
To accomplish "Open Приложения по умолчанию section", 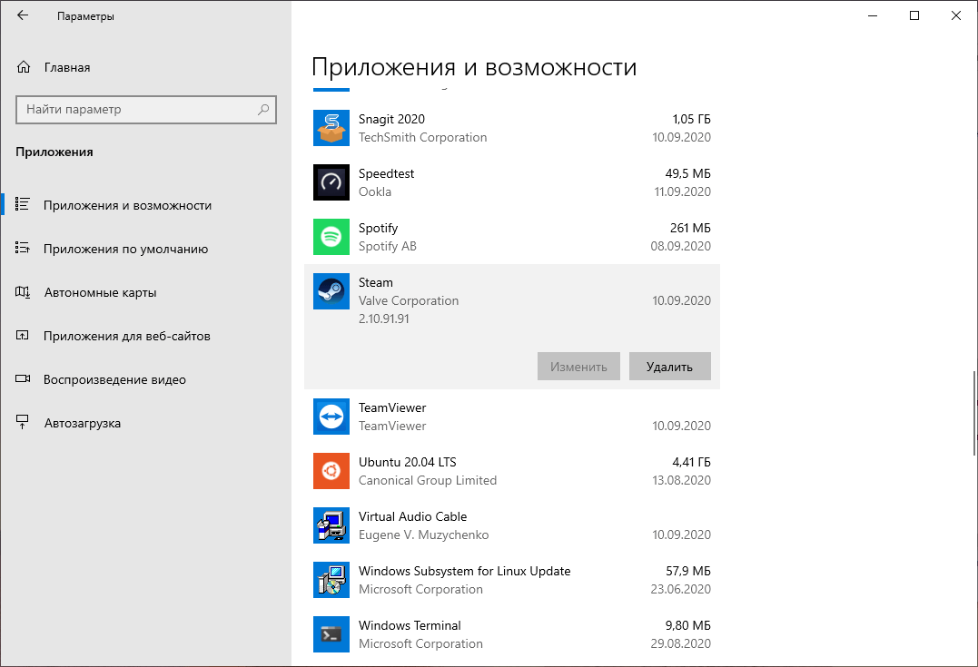I will pyautogui.click(x=146, y=249).
